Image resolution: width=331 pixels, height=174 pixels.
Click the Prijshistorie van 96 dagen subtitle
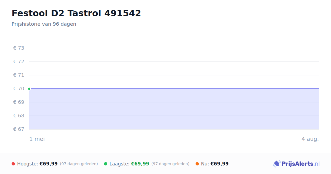[x=44, y=24]
